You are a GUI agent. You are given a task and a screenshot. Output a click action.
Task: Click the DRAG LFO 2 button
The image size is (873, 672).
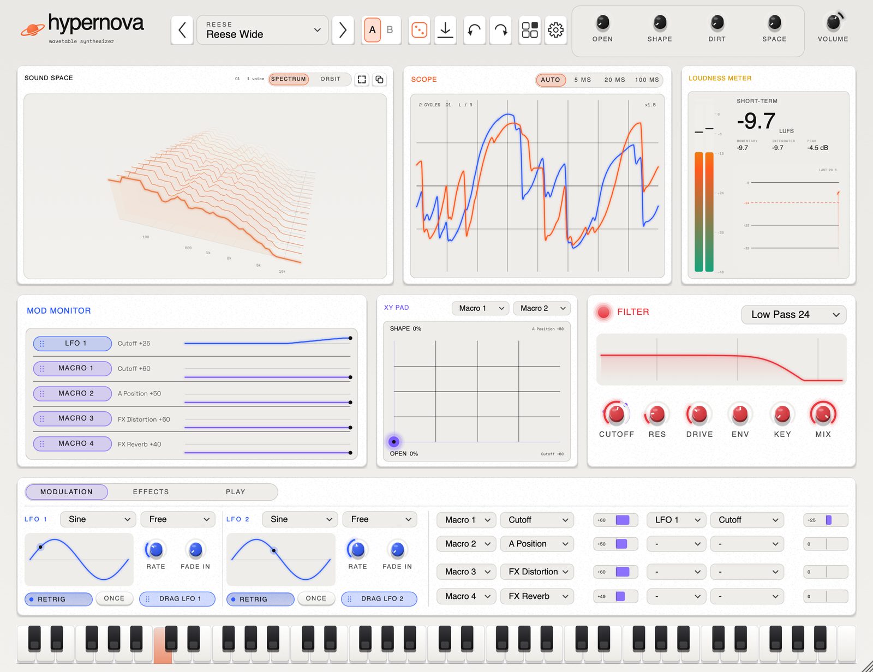tap(379, 599)
